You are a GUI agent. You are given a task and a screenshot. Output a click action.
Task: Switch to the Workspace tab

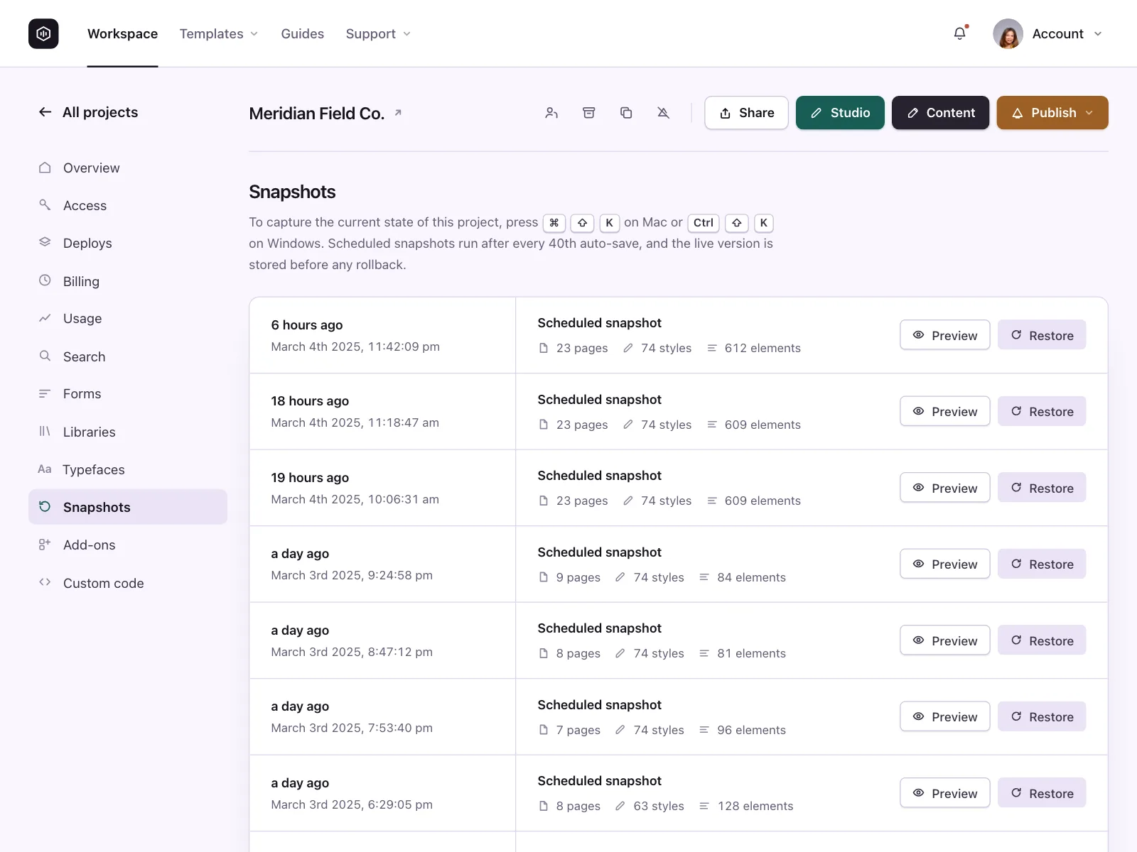click(x=122, y=33)
